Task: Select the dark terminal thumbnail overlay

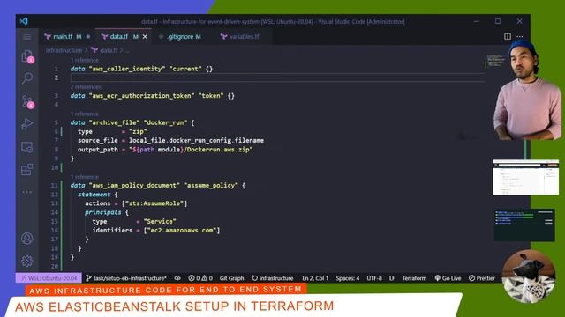Action: tap(524, 225)
